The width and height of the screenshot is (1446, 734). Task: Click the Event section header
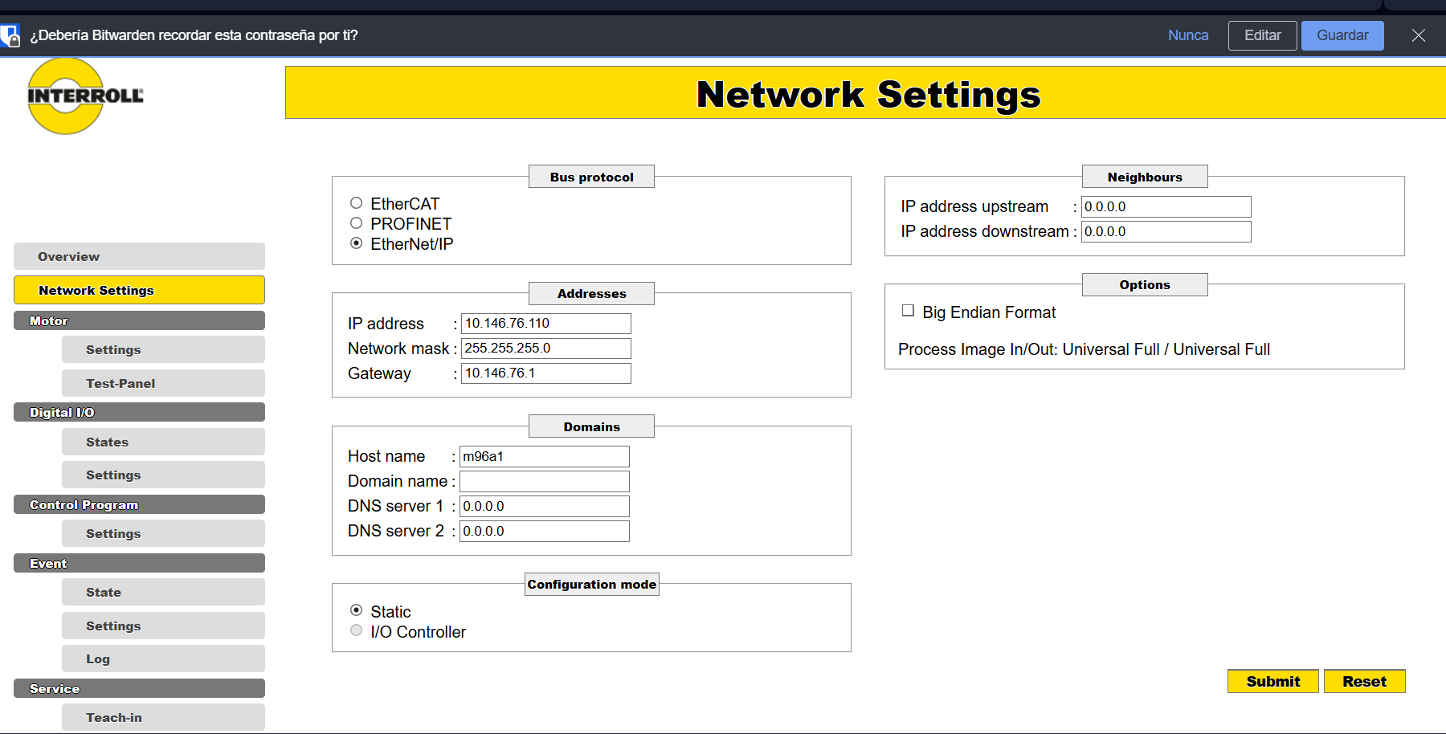coord(139,563)
